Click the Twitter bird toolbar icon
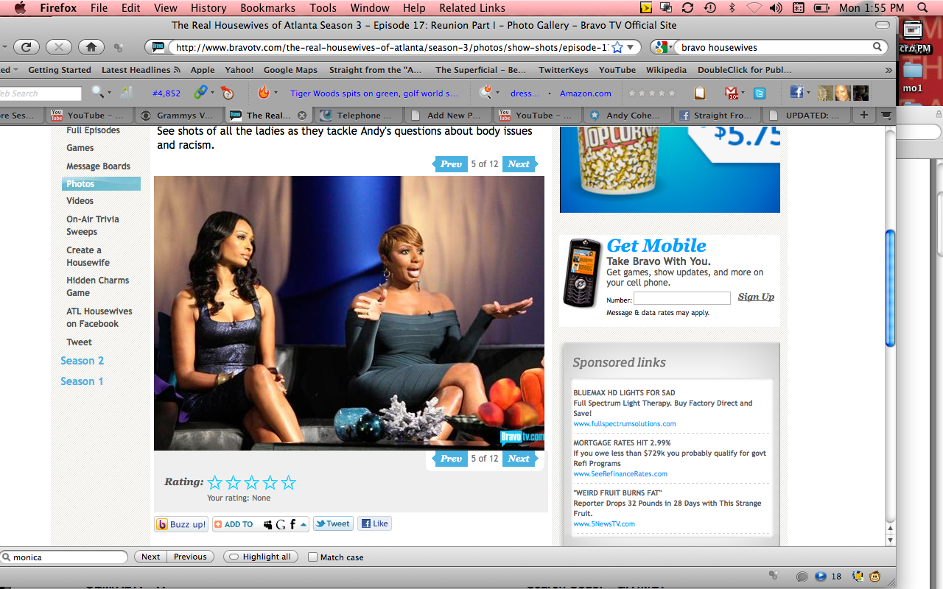This screenshot has height=589, width=943. 759,94
